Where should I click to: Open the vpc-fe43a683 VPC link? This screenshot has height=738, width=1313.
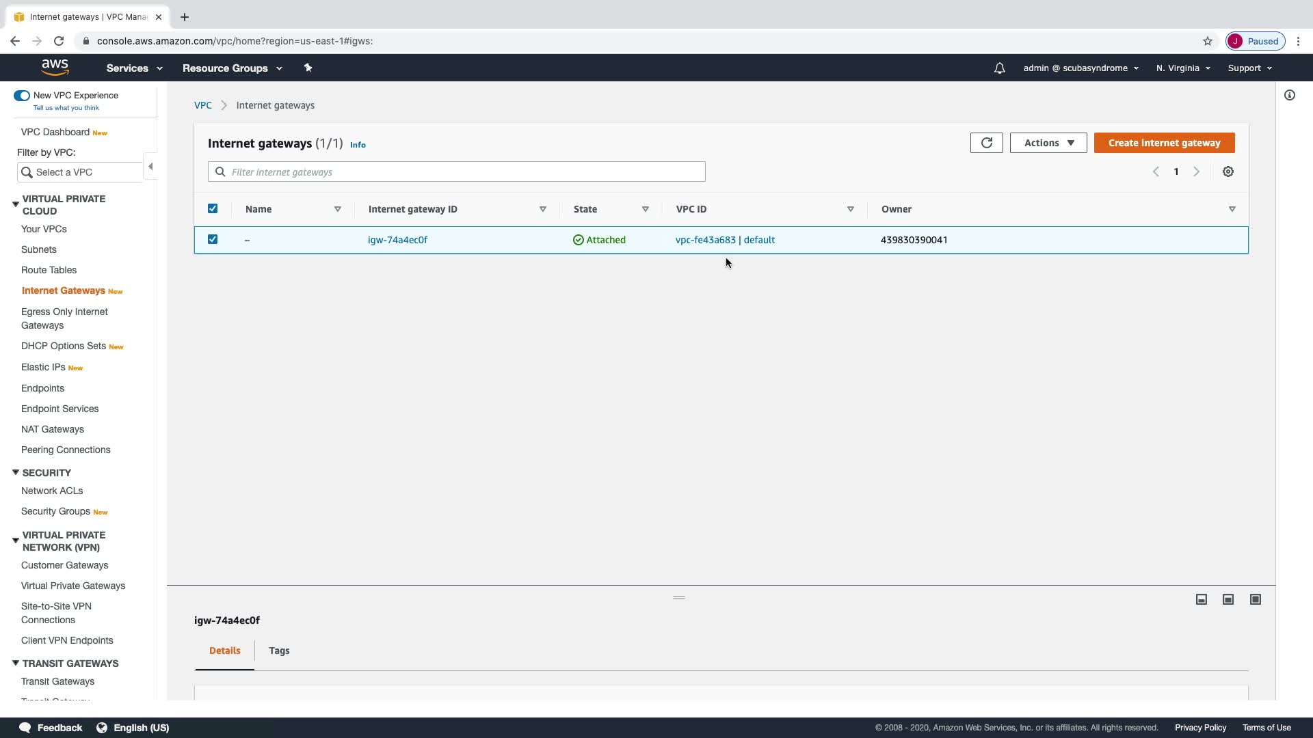click(705, 240)
